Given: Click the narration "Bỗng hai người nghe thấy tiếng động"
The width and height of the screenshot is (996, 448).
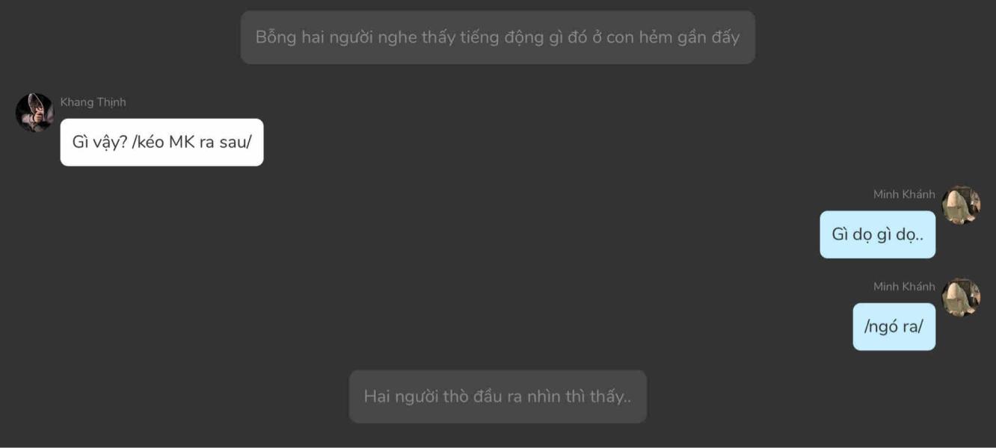Looking at the screenshot, I should (x=498, y=37).
